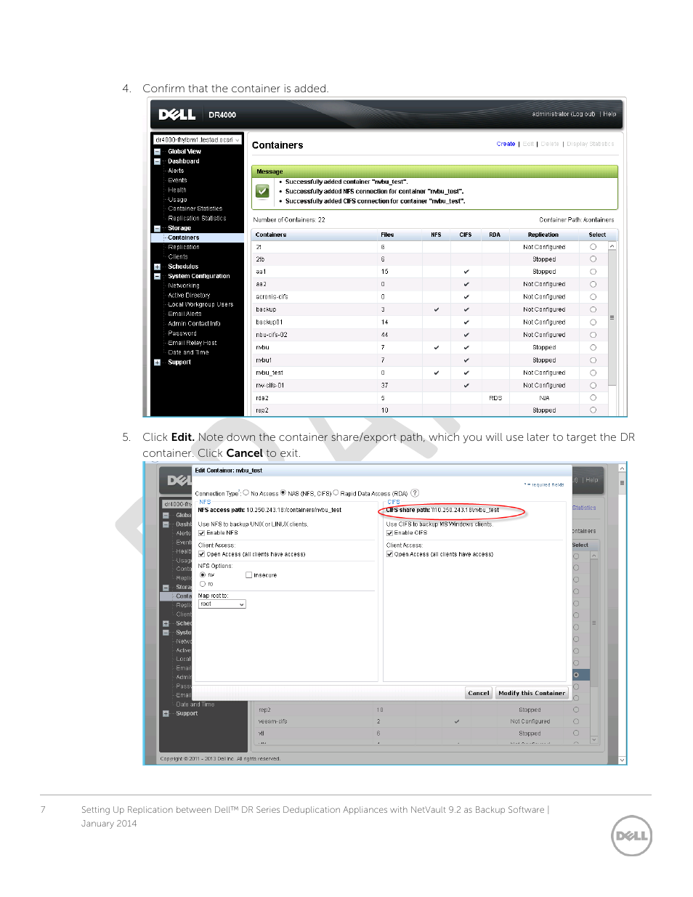Click Display Statistics link
Screen dimensions: 693x897
coord(591,144)
